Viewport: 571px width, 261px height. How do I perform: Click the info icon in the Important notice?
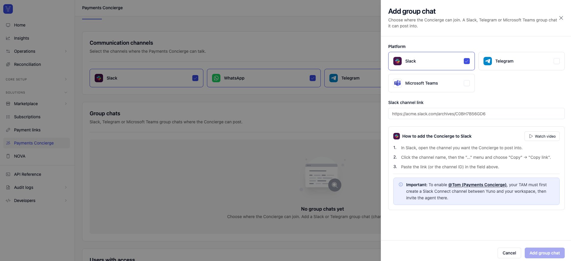(401, 184)
